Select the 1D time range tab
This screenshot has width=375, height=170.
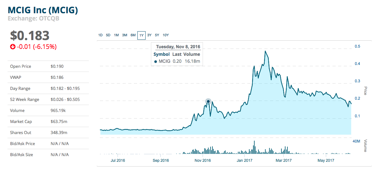tap(101, 35)
